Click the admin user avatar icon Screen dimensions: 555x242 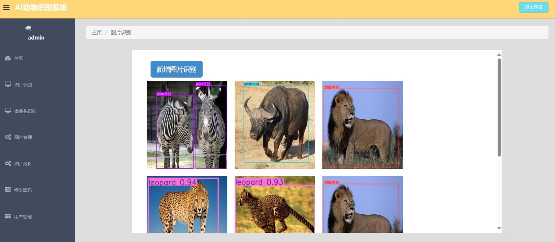point(28,28)
